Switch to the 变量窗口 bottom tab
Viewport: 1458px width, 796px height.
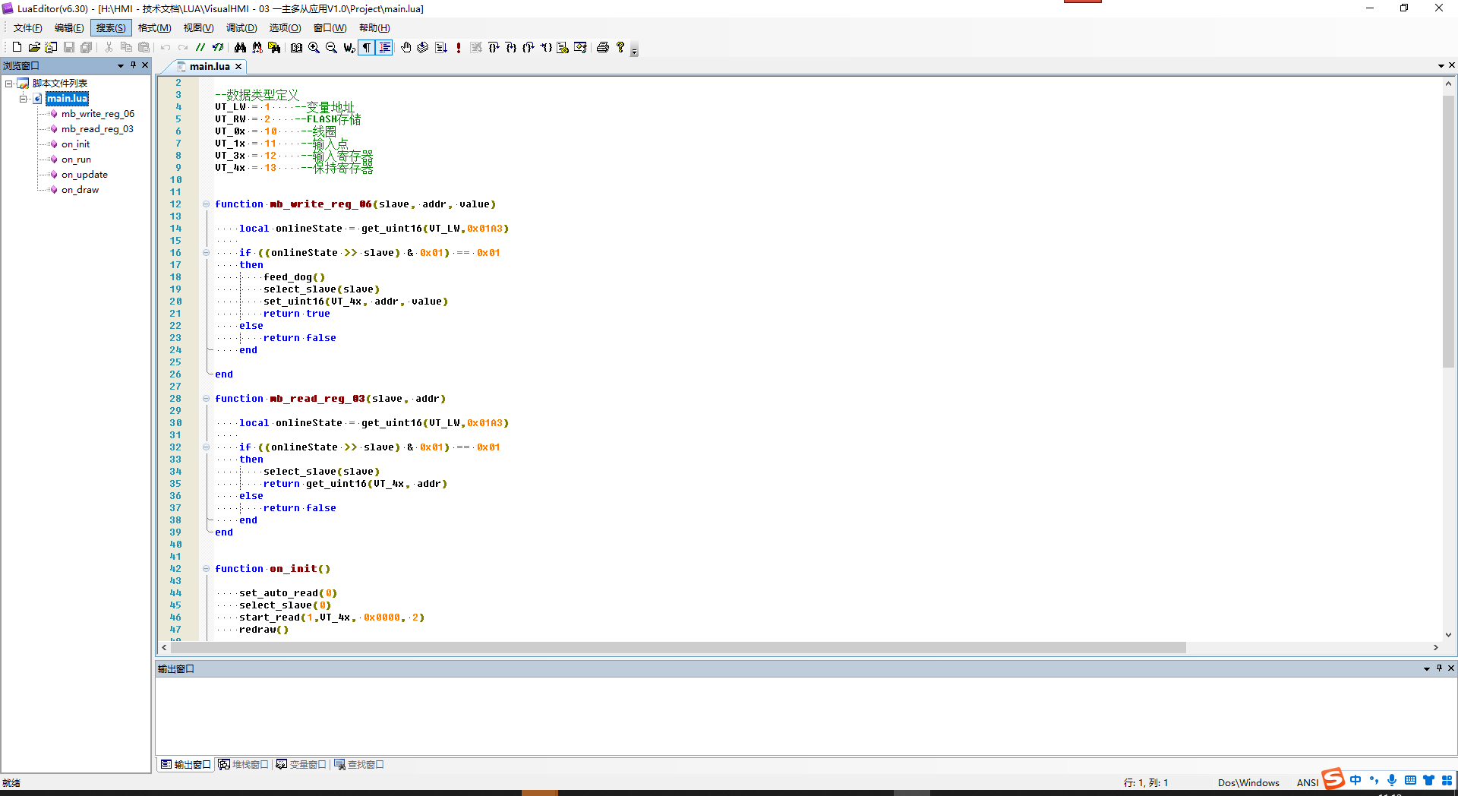click(301, 765)
